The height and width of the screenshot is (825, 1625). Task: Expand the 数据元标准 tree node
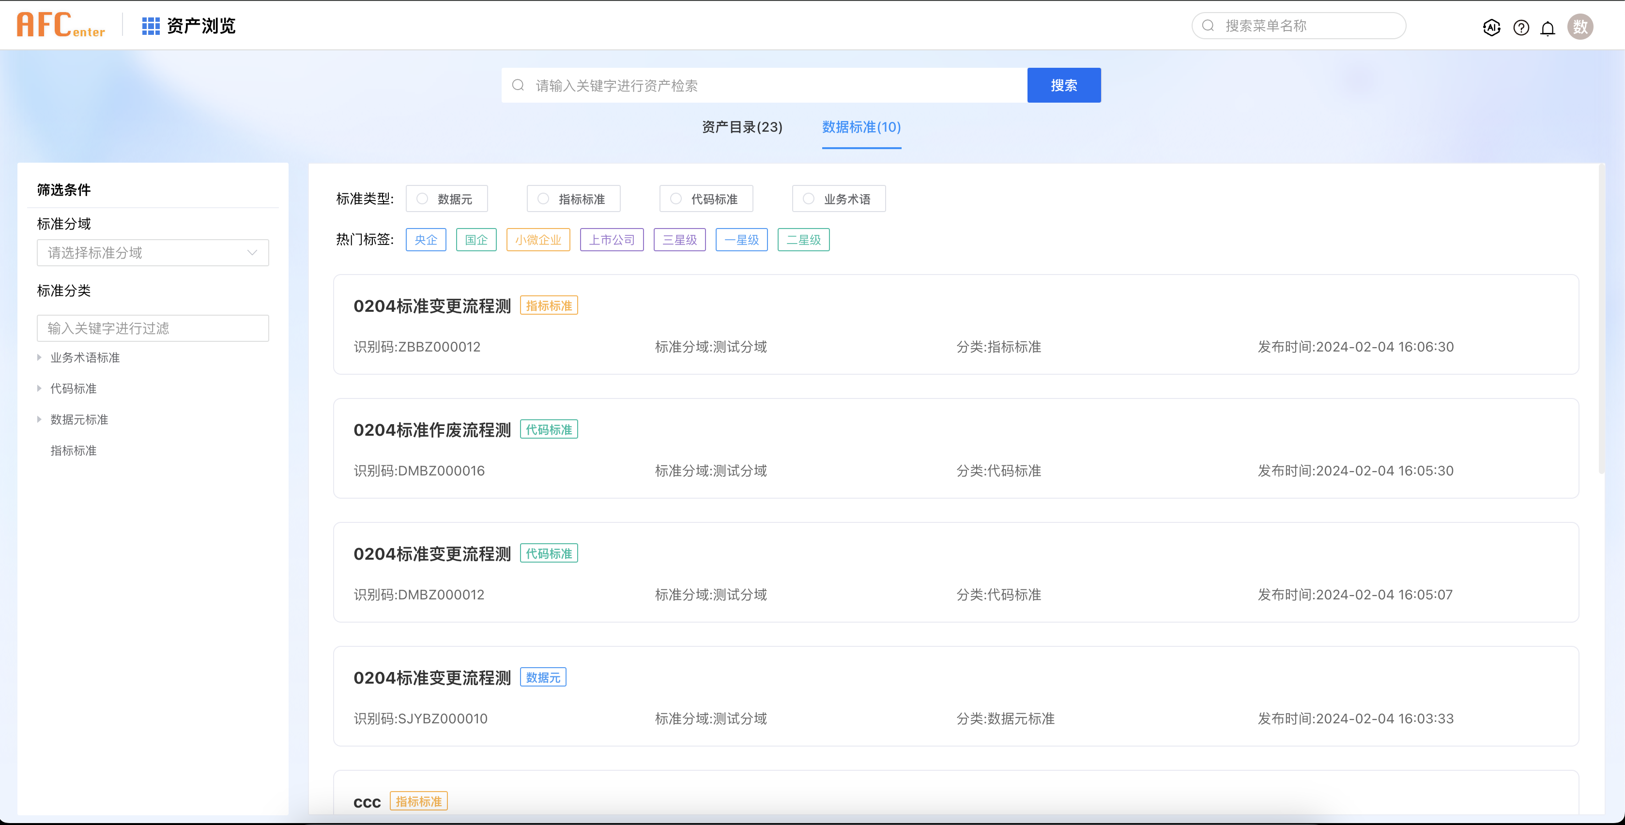point(39,419)
